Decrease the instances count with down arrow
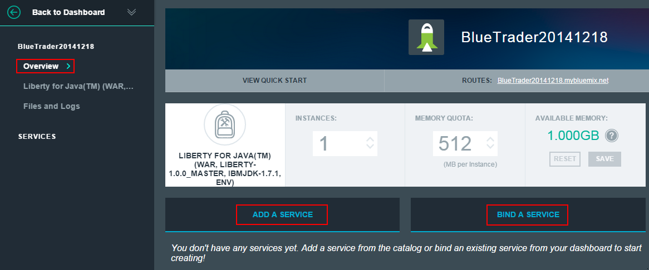The image size is (649, 270). click(x=370, y=148)
